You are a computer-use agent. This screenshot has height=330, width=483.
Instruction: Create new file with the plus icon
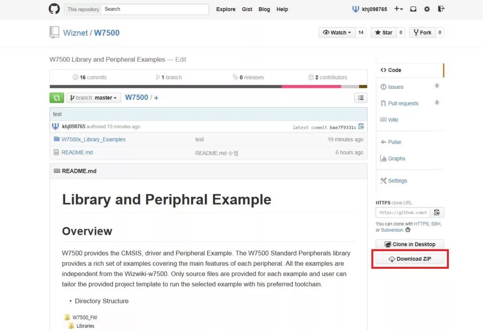(156, 98)
